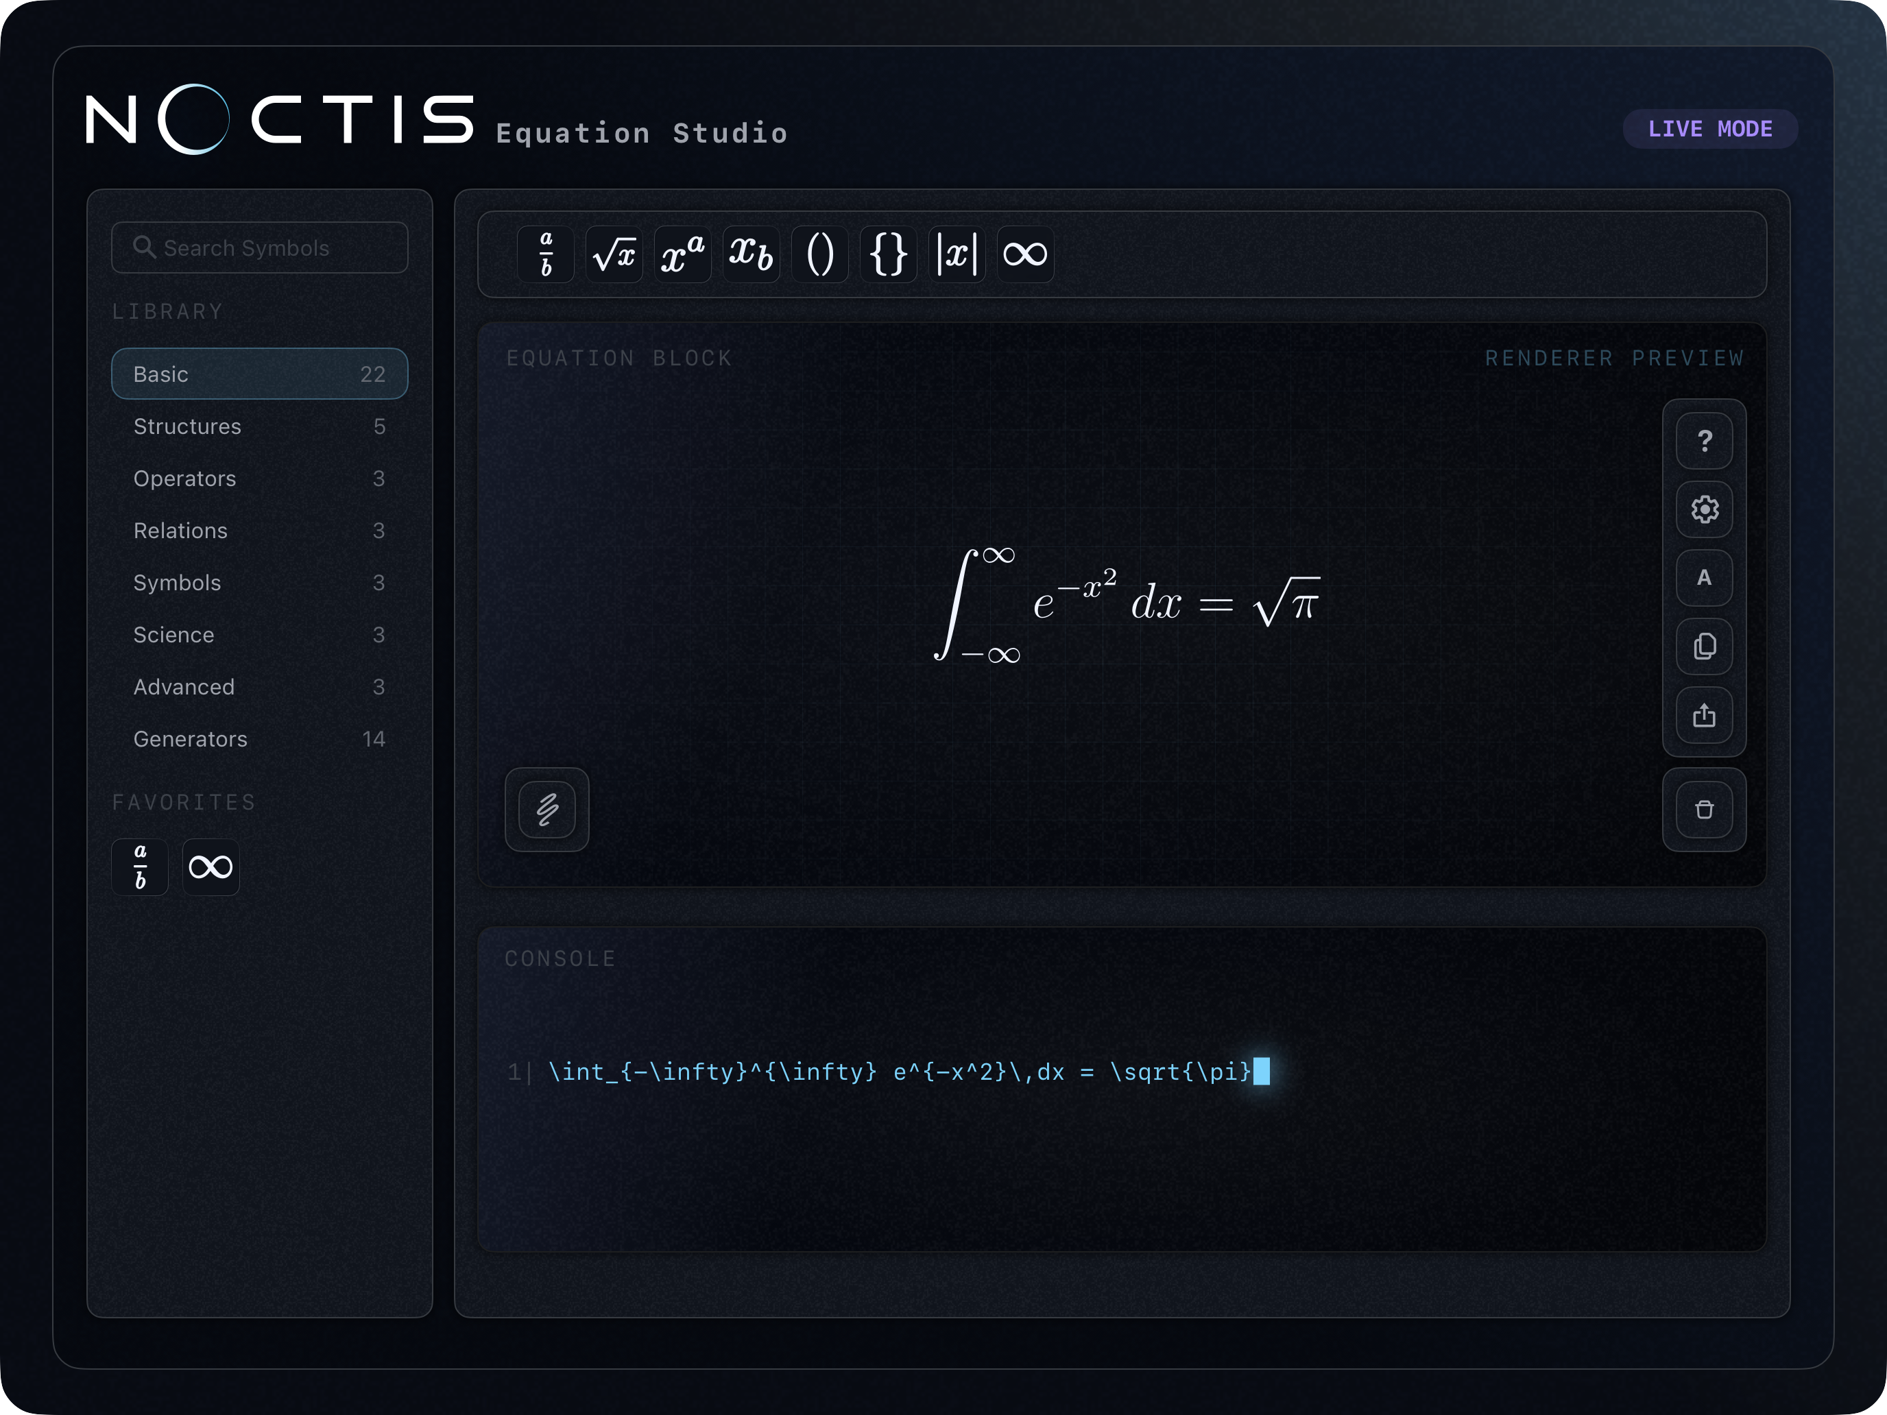
Task: Focus the Search Symbols field
Action: point(259,247)
